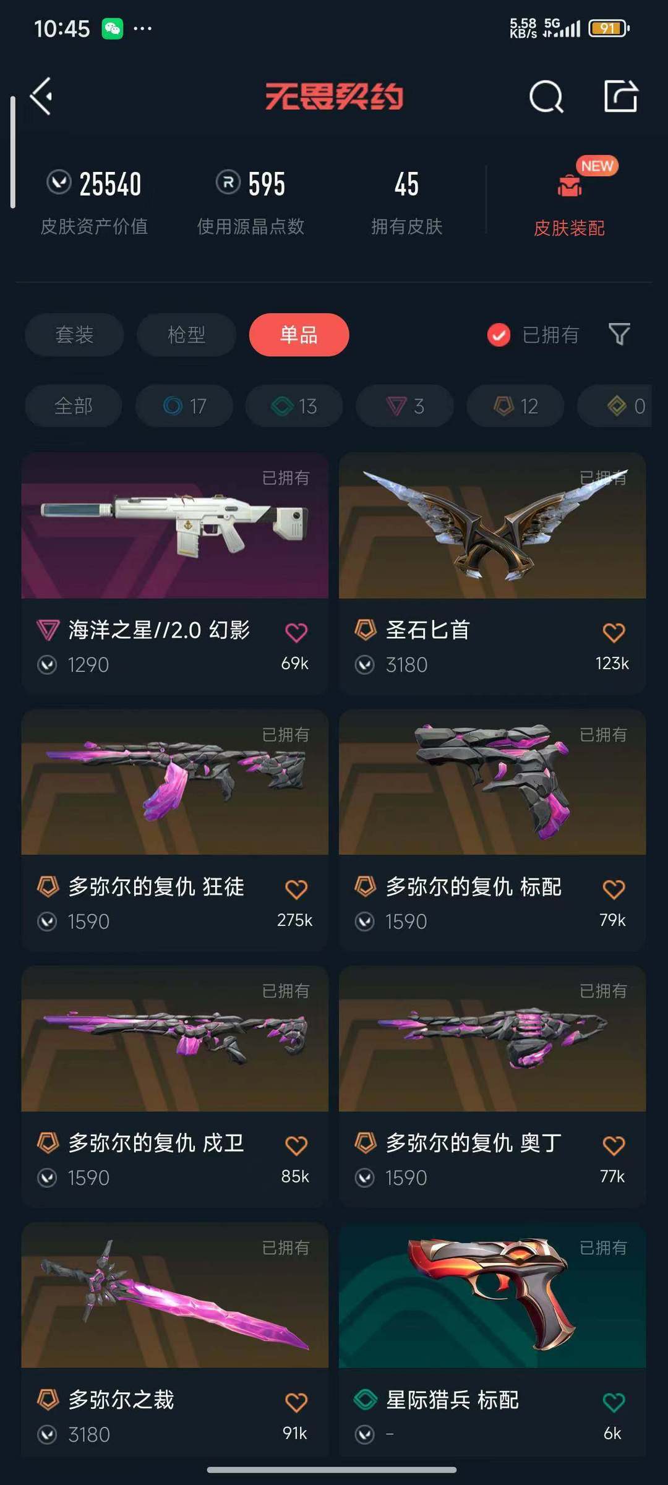
Task: Like 多弥尔的复仇 狂徒 heart icon
Action: point(296,889)
